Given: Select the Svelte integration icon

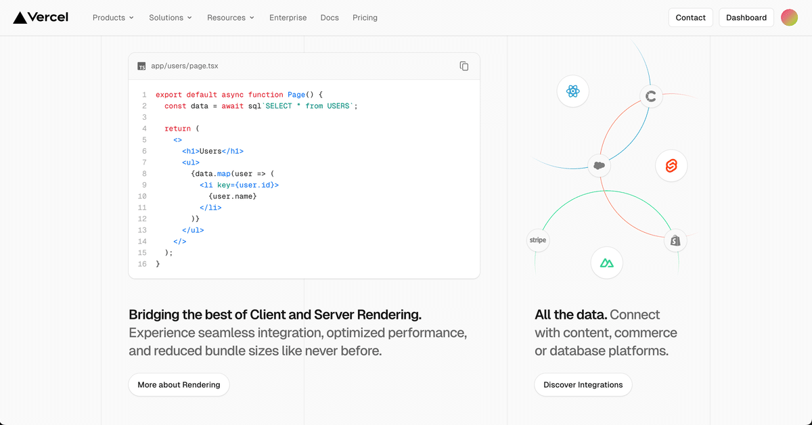Looking at the screenshot, I should click(x=671, y=166).
